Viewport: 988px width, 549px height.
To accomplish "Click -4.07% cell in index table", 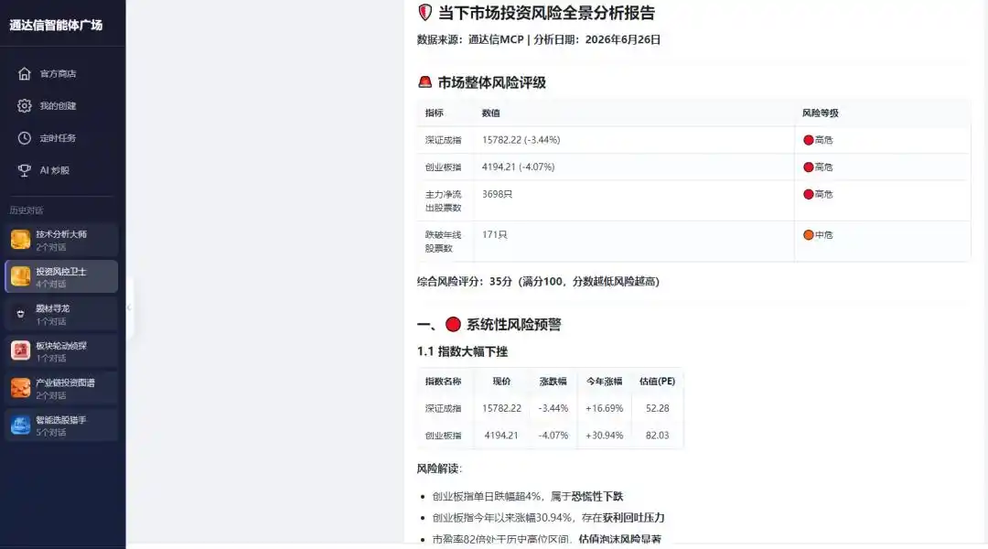I will point(553,436).
